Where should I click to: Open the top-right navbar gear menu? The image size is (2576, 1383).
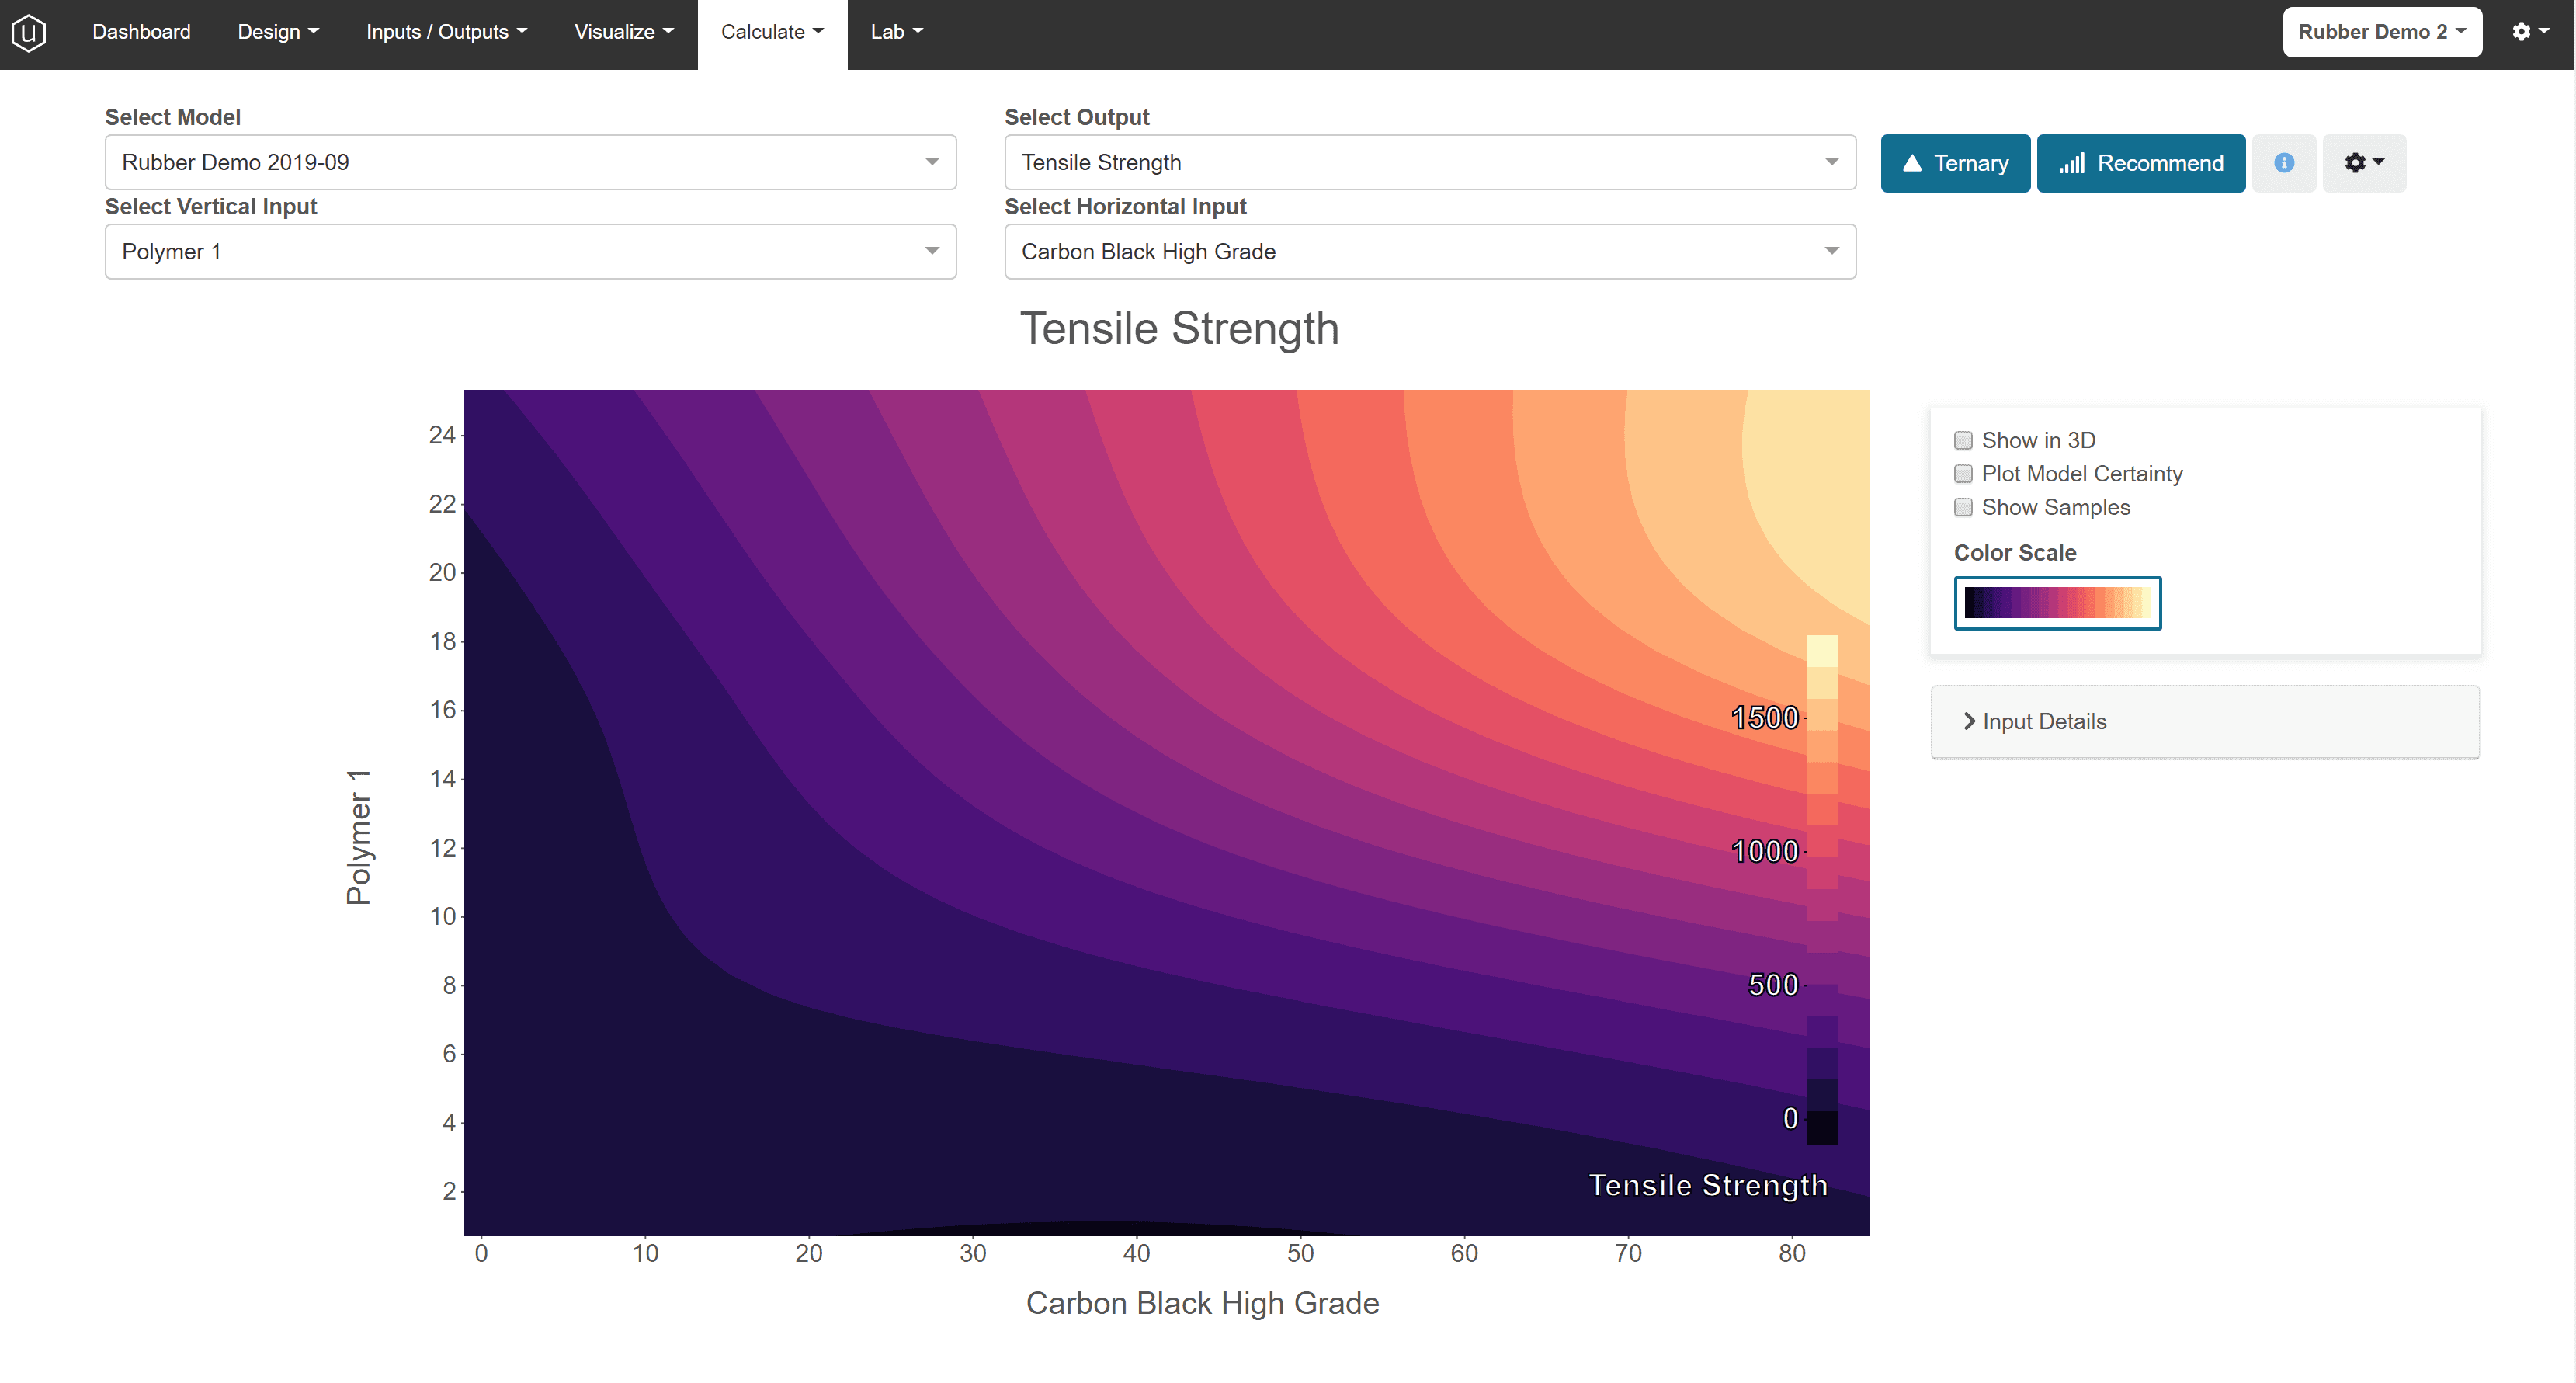point(2530,32)
